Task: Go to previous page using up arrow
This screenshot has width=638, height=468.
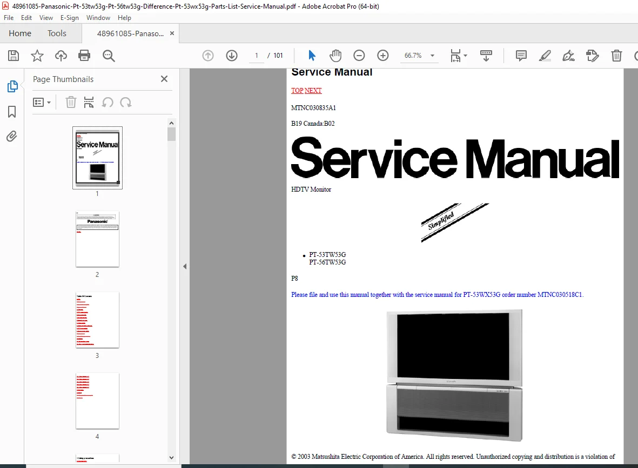Action: 208,56
